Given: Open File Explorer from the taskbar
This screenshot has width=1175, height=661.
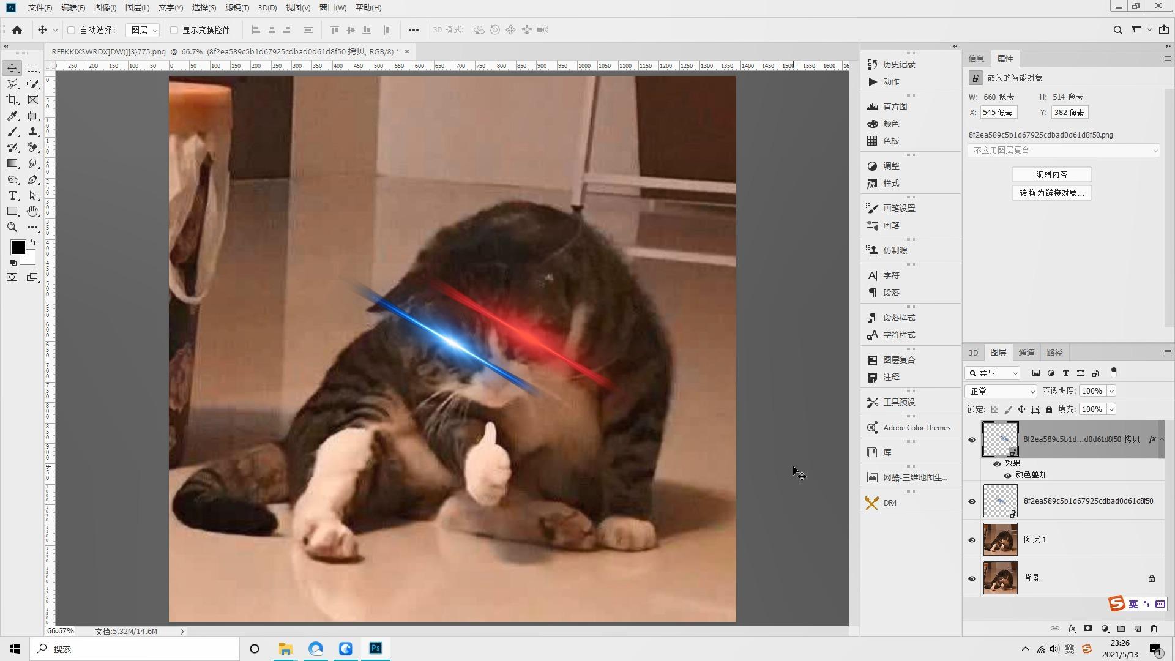Looking at the screenshot, I should click(285, 649).
